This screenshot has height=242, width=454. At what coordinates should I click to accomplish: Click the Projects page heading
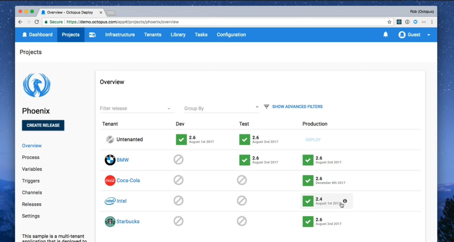click(31, 52)
